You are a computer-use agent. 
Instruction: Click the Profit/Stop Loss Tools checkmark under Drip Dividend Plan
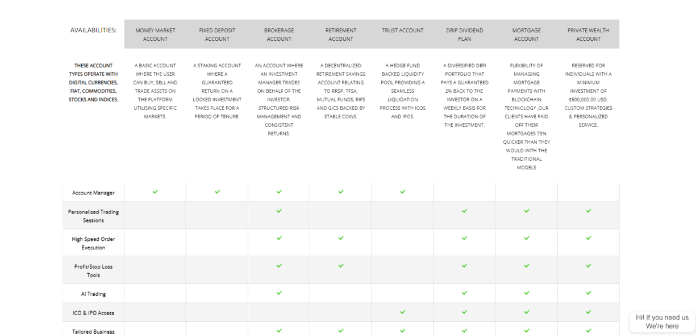coord(465,265)
